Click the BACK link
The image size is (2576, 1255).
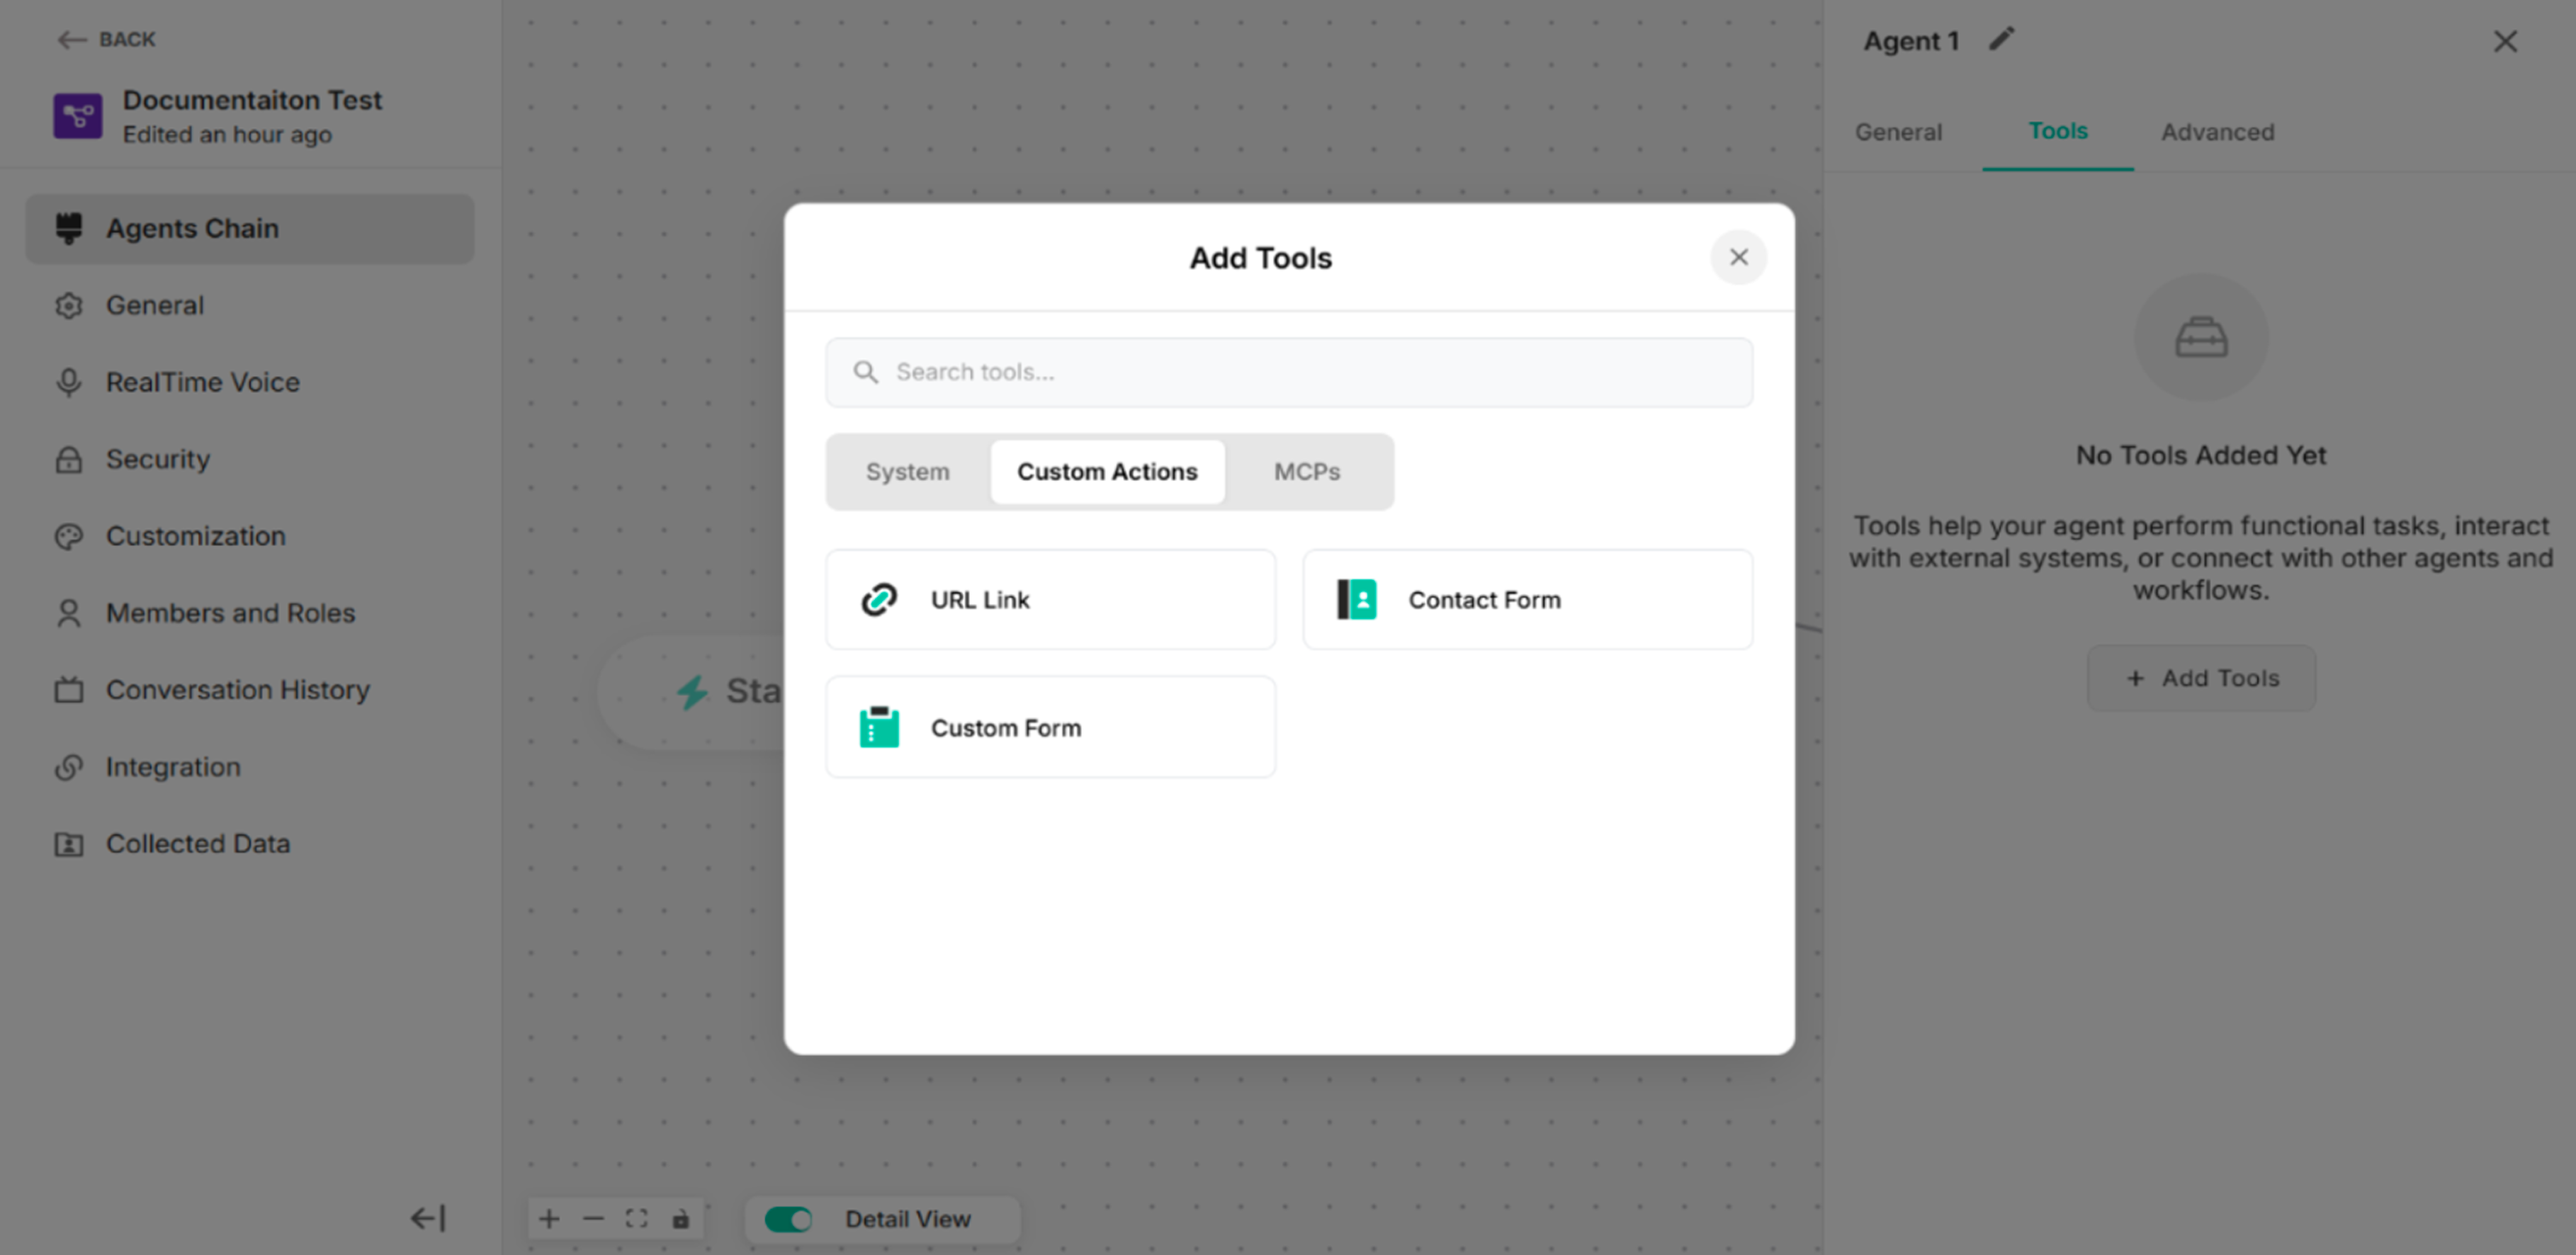tap(107, 40)
